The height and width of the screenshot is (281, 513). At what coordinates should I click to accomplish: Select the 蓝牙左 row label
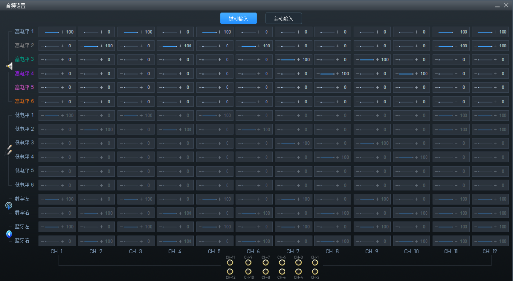(22, 226)
